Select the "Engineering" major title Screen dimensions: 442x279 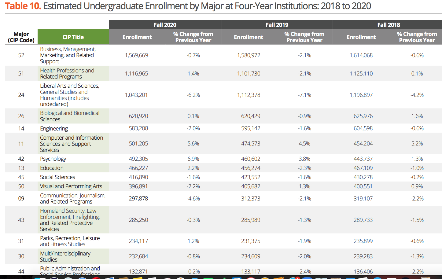[x=54, y=129]
